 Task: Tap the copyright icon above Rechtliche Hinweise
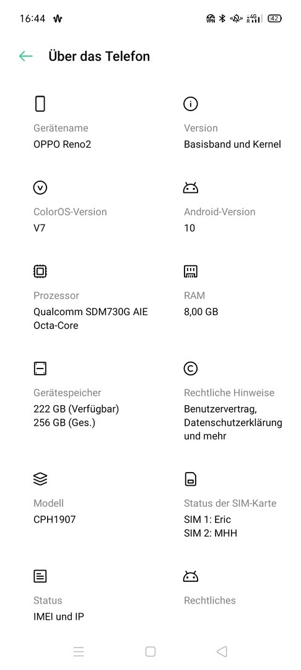190,368
